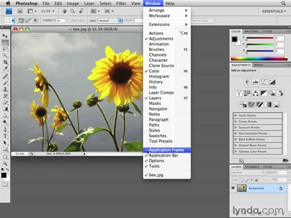291x218 pixels.
Task: Add an Exposure adjustment
Action: pos(272,82)
